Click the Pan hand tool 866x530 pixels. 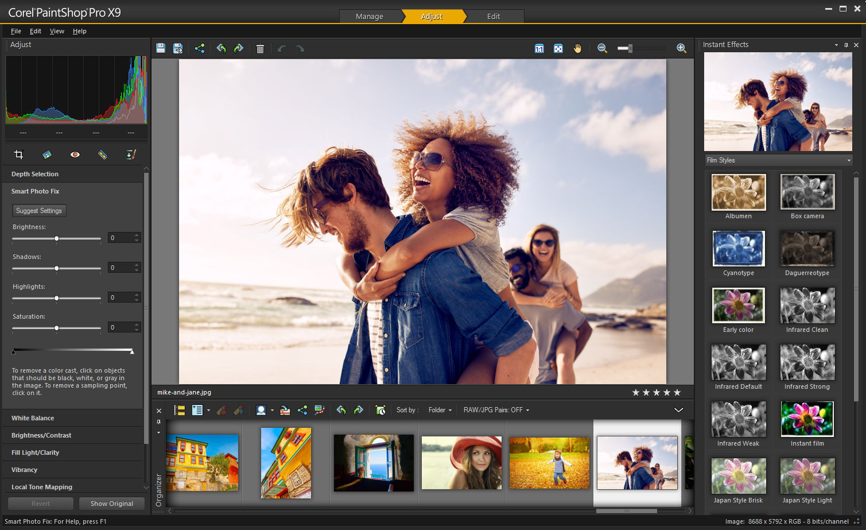577,49
